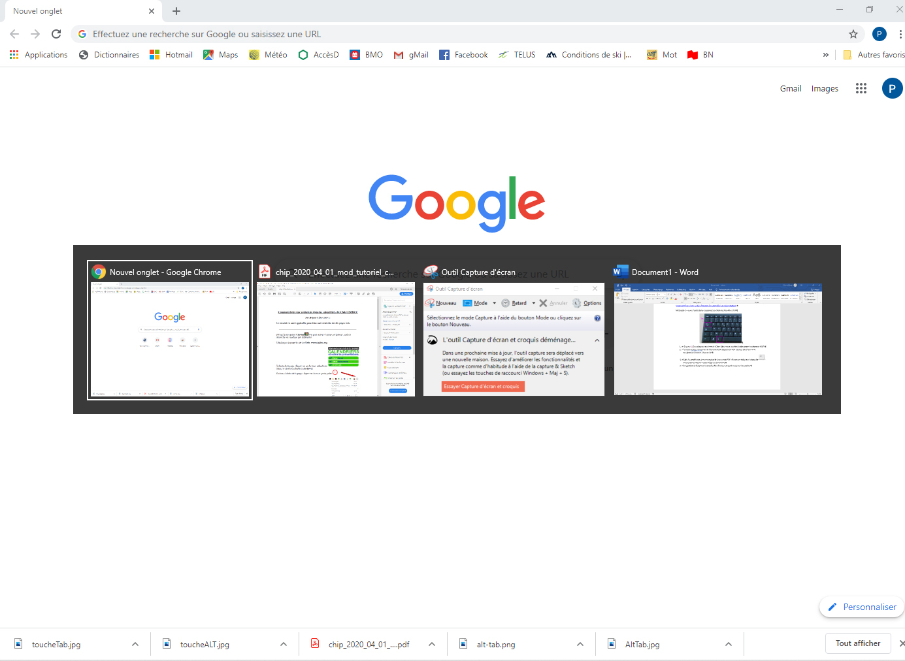This screenshot has width=905, height=661.
Task: Show hidden bookmarks with the chevron
Action: 825,55
